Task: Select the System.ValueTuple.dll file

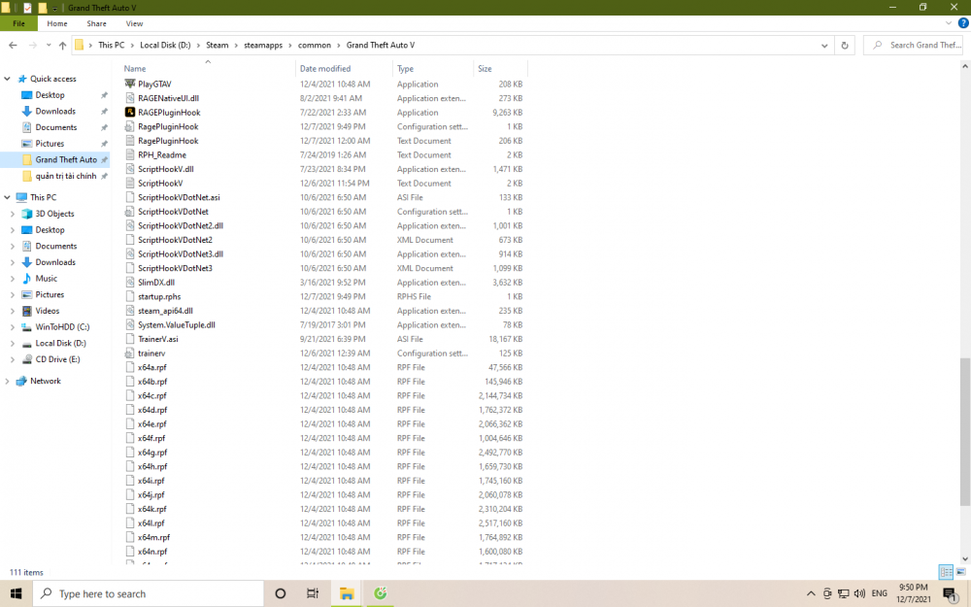Action: [x=177, y=324]
